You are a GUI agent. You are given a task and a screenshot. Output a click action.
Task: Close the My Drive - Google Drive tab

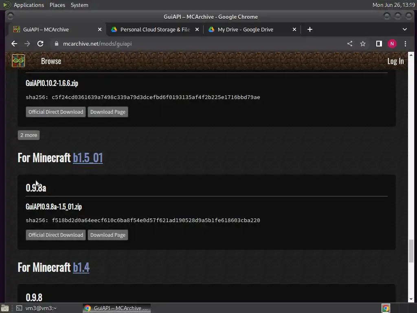pos(294,29)
